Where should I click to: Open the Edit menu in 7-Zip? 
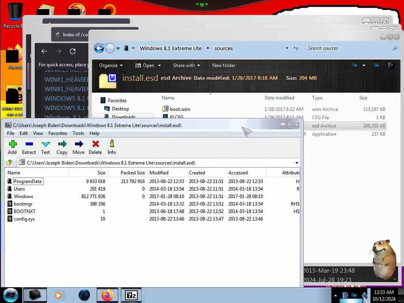coord(23,133)
